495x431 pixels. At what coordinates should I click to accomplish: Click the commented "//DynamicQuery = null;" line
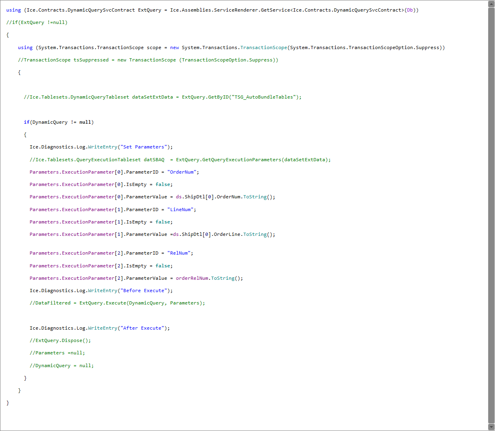pyautogui.click(x=61, y=366)
